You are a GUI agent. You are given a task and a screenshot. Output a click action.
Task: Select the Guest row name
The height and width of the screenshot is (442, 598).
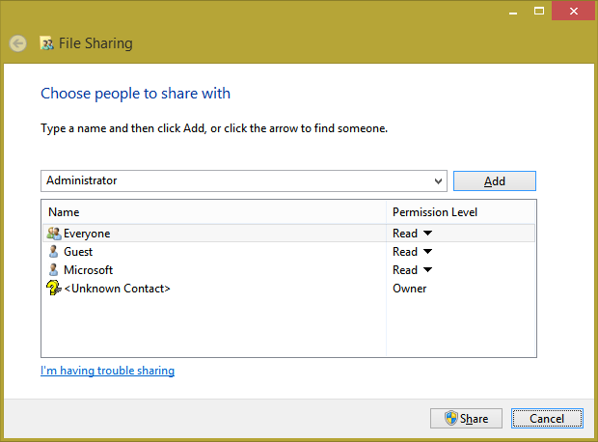(78, 252)
